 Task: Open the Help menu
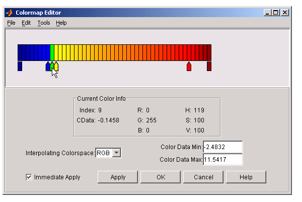tap(61, 23)
